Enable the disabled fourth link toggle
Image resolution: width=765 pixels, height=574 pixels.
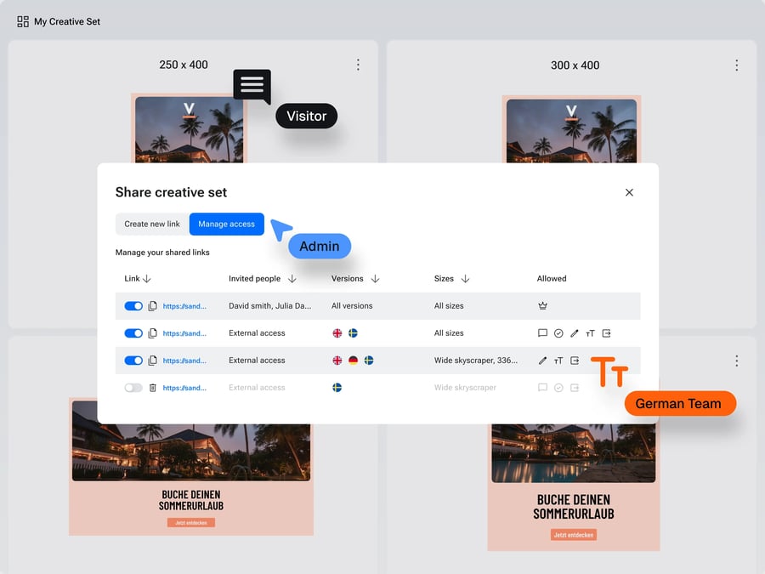[x=133, y=388]
